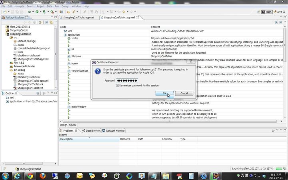
Task: Select the versionNumber node in editor
Action: [x=80, y=71]
